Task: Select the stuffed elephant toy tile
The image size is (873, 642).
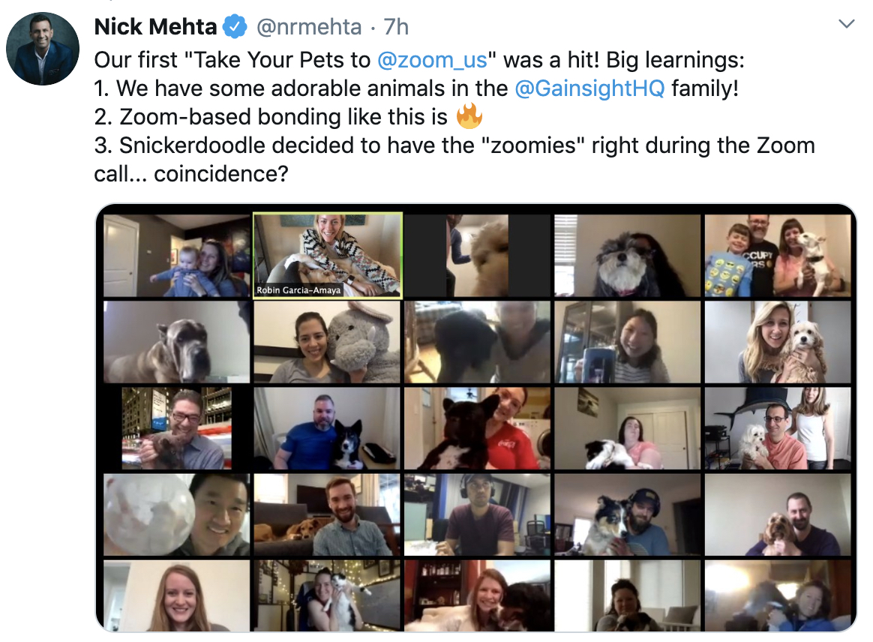Action: [x=327, y=342]
